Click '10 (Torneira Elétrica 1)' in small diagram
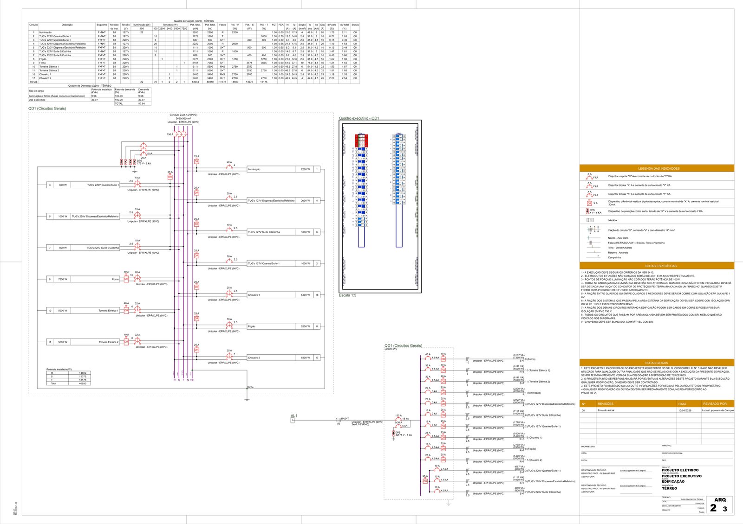 tap(537, 371)
